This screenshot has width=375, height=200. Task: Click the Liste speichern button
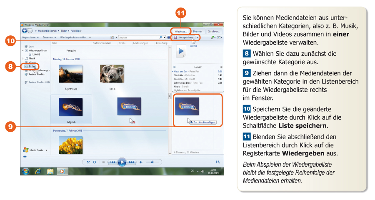pos(185,37)
